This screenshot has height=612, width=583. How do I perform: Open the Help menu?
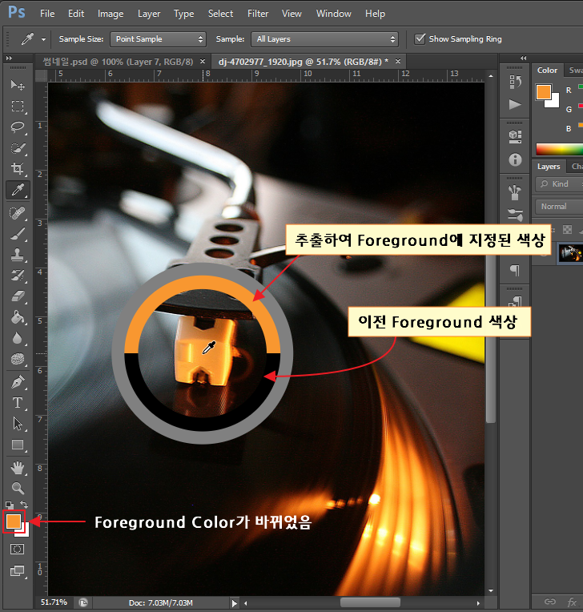pyautogui.click(x=375, y=14)
